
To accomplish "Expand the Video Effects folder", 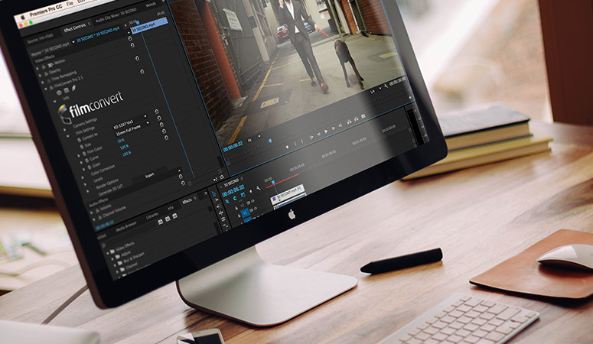I will click(x=108, y=253).
